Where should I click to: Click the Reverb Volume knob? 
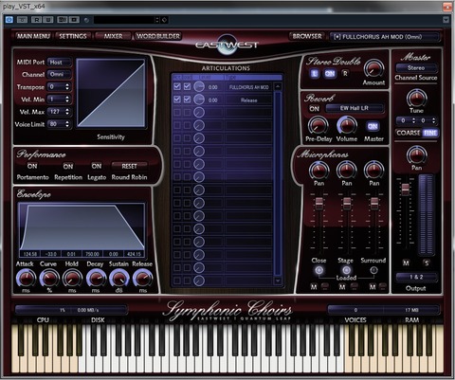347,125
